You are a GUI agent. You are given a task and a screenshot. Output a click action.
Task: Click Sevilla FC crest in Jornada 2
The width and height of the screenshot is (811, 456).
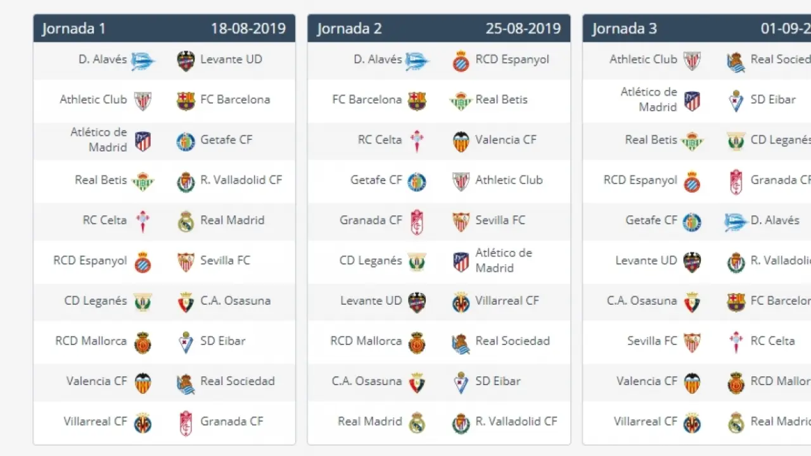461,222
